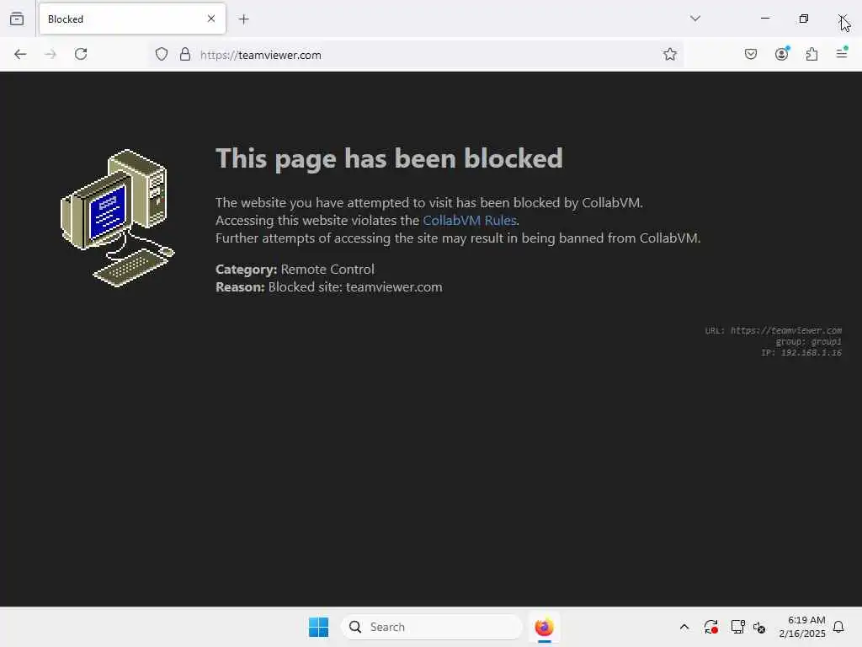862x647 pixels.
Task: Open muted volume tray icon
Action: tap(759, 627)
